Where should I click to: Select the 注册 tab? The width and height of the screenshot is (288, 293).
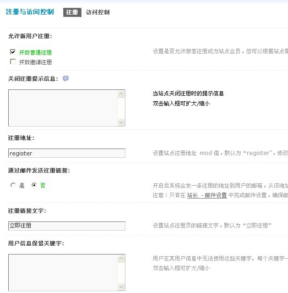coord(72,12)
